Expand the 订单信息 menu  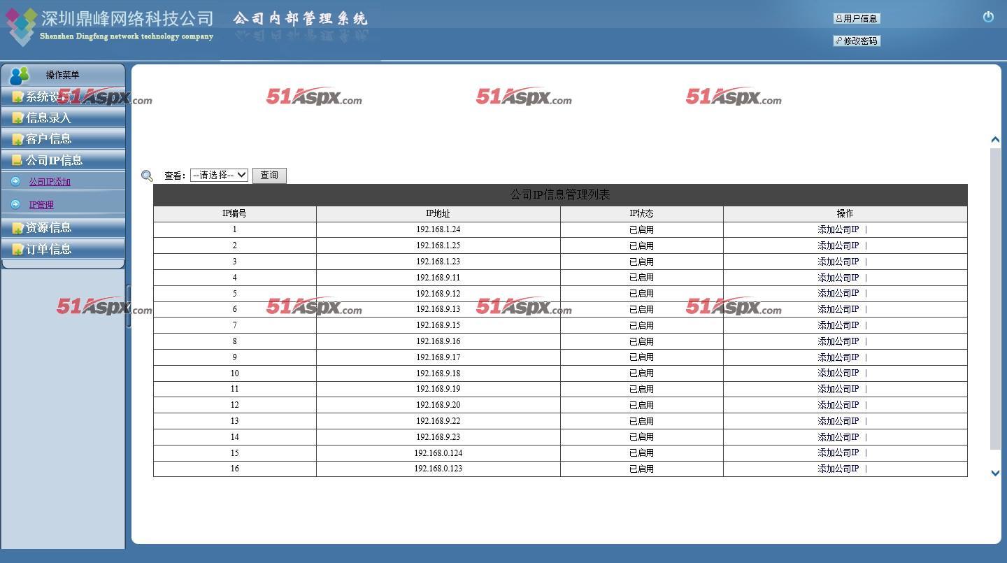(x=63, y=249)
